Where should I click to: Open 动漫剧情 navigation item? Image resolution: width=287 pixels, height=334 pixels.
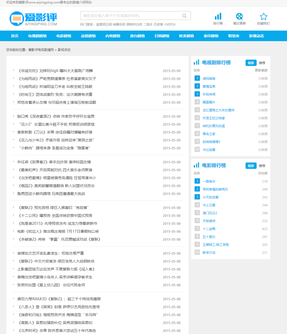coord(88,36)
